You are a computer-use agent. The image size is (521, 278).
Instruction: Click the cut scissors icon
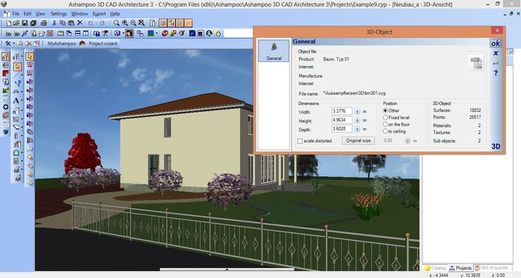coord(54,23)
